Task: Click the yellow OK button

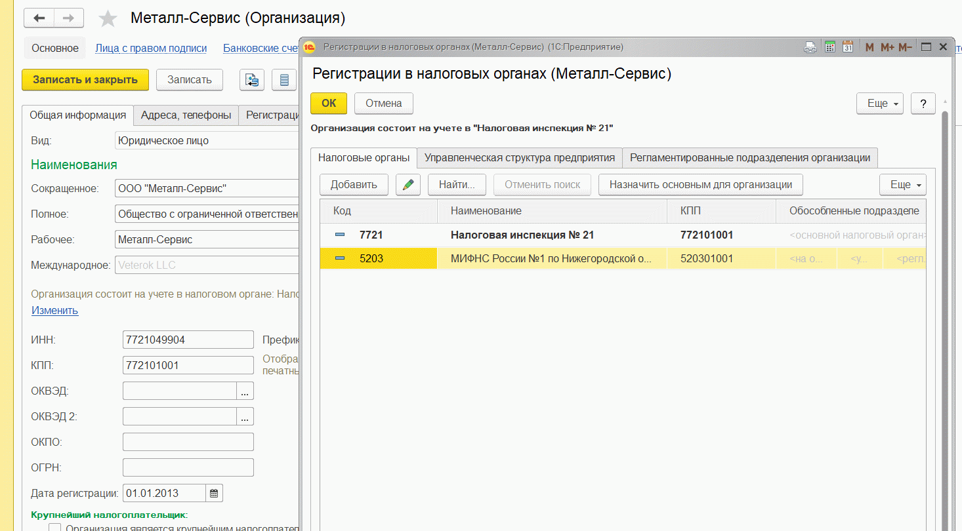Action: 329,103
